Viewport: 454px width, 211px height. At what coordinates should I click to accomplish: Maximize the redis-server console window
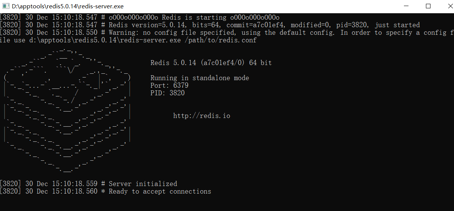[x=428, y=6]
